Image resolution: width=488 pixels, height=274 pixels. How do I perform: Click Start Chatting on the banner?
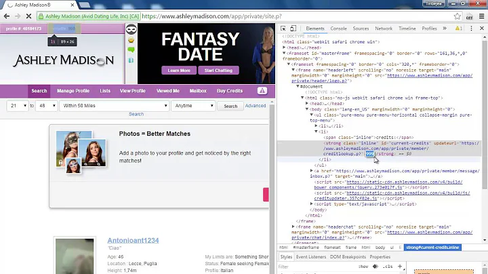point(218,71)
